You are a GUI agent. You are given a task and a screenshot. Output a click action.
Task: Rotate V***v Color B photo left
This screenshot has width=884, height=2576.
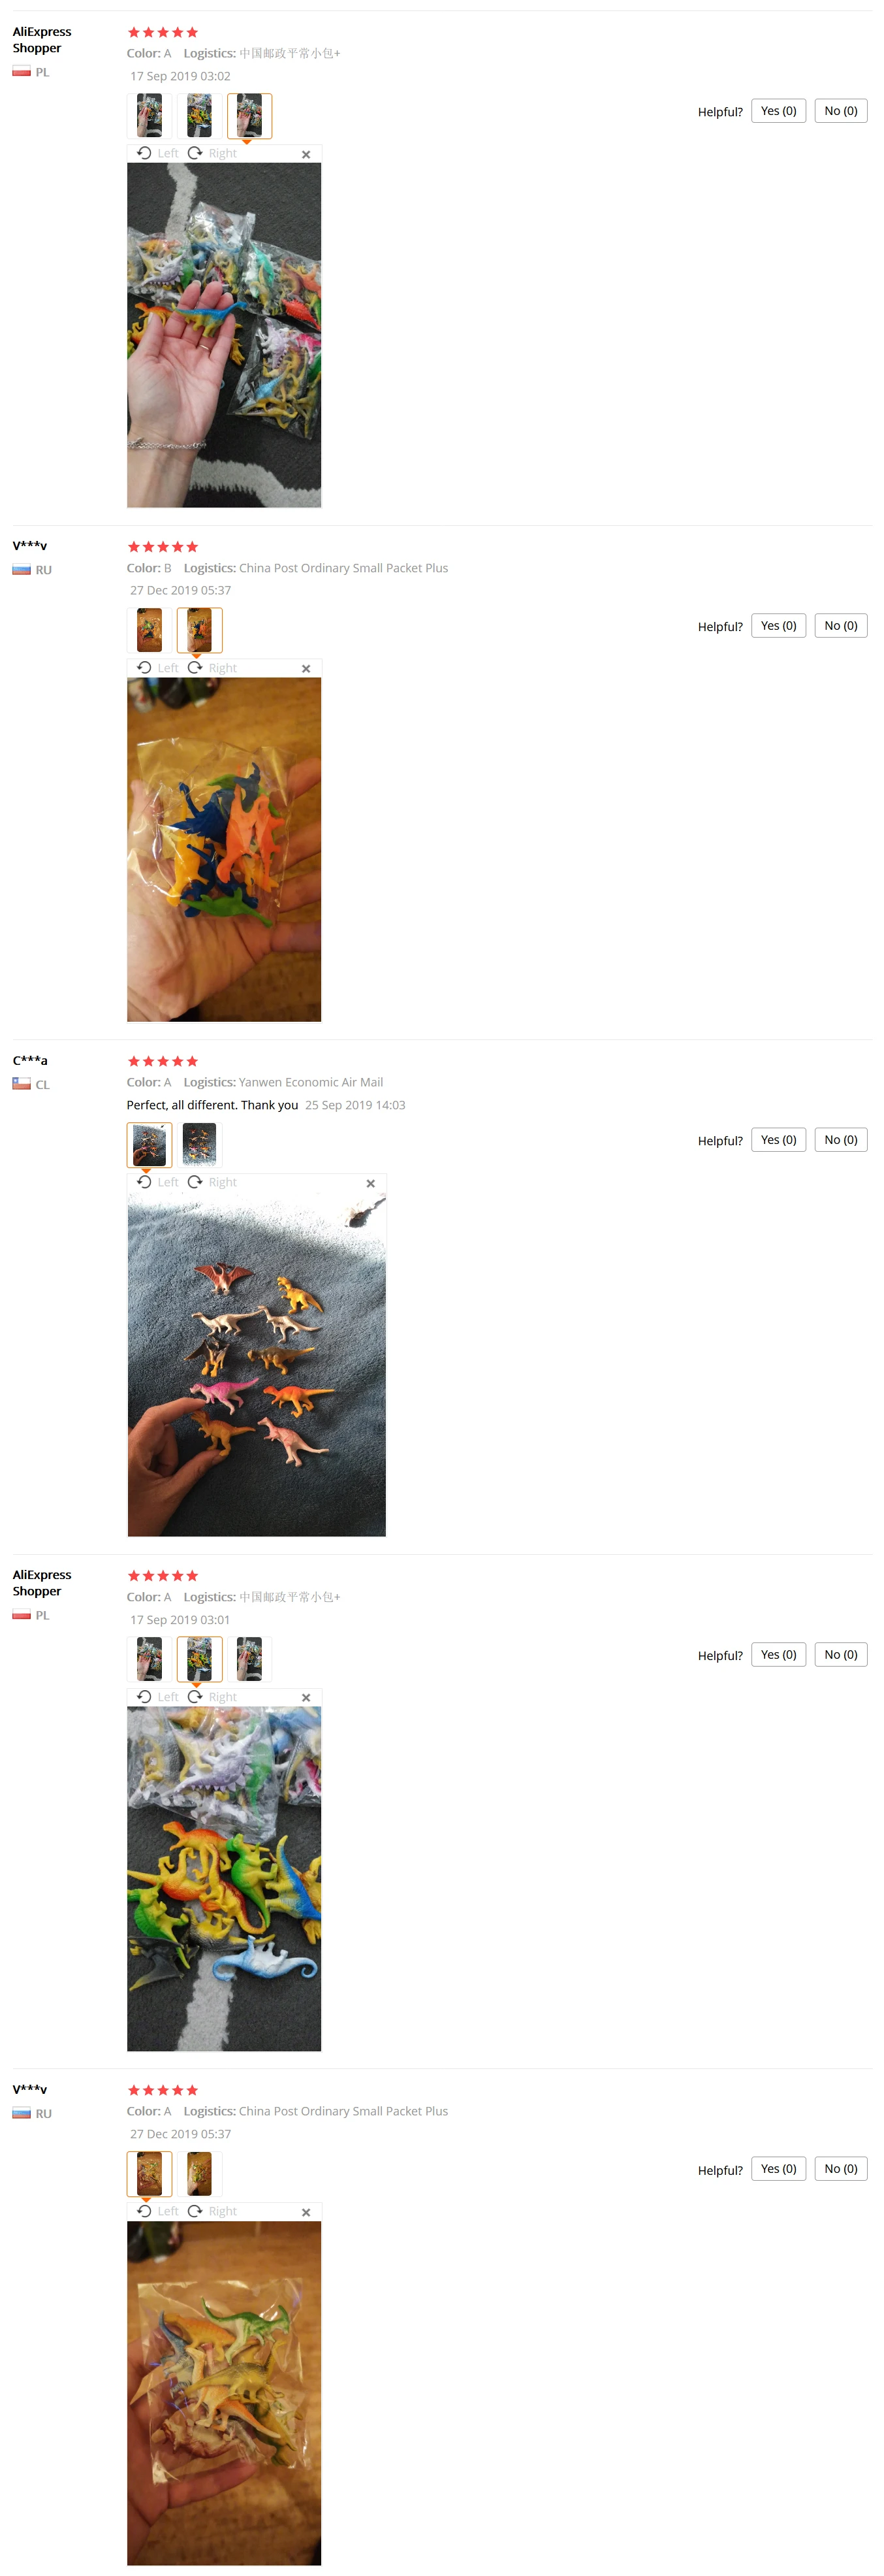158,668
